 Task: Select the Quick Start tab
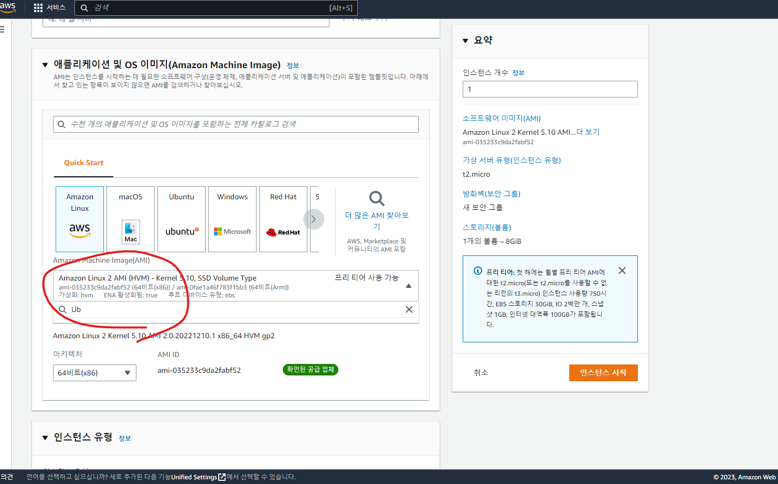83,163
